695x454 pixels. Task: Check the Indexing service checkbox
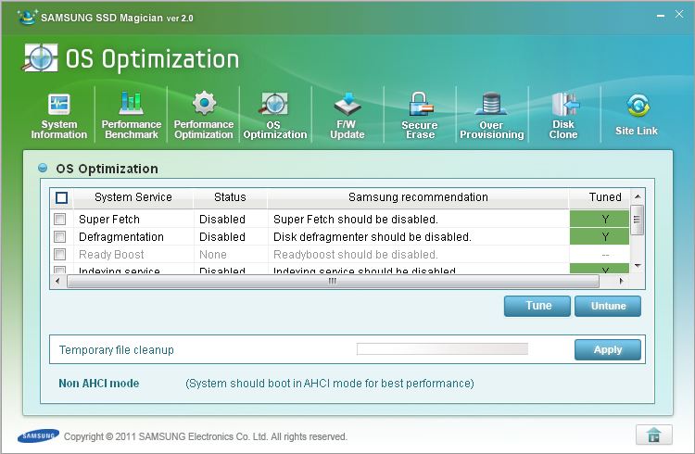point(60,270)
